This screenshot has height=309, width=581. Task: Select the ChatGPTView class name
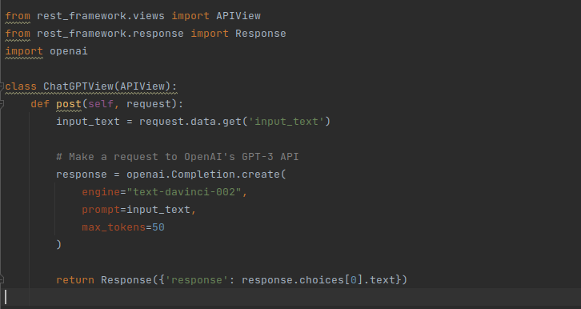pyautogui.click(x=78, y=86)
